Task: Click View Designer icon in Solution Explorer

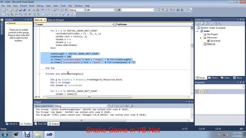Action: click(216, 24)
